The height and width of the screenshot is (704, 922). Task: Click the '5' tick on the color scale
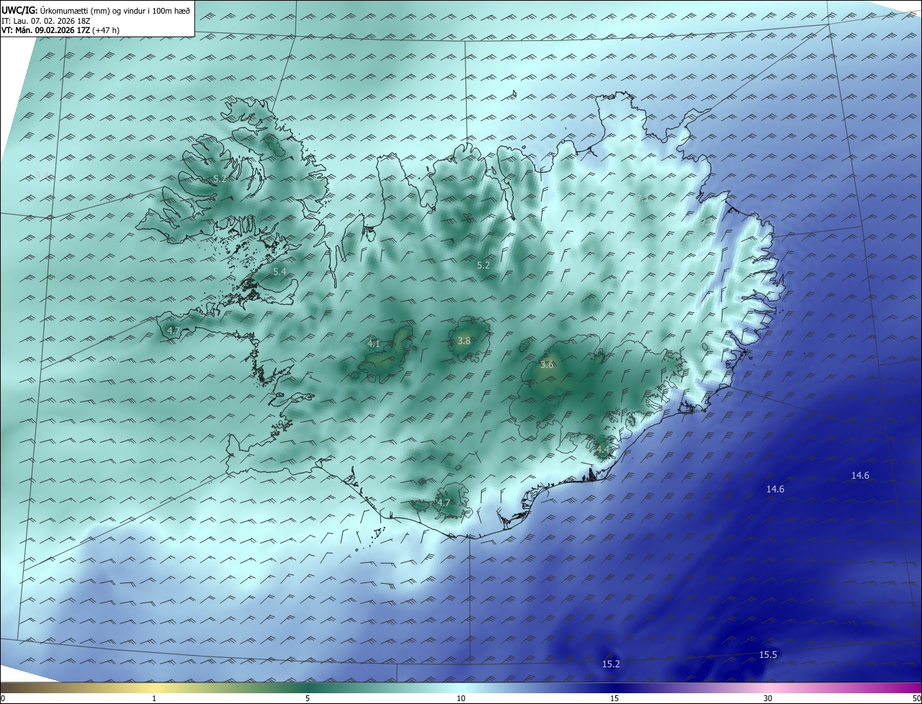(x=308, y=698)
